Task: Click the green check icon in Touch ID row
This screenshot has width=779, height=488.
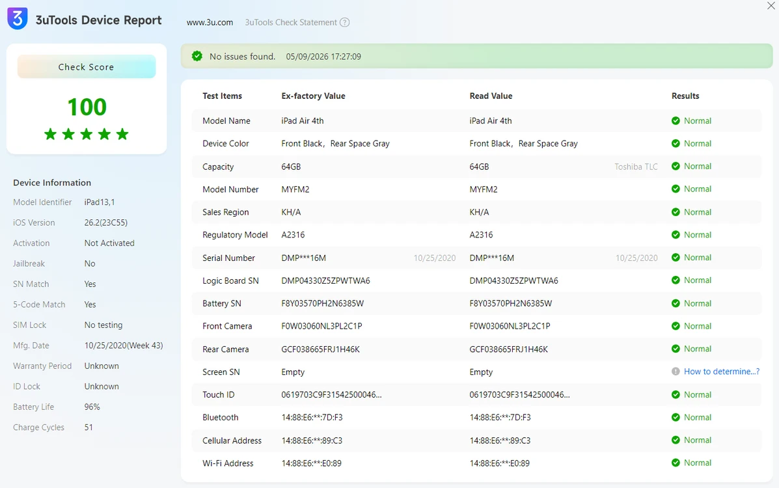Action: tap(676, 394)
